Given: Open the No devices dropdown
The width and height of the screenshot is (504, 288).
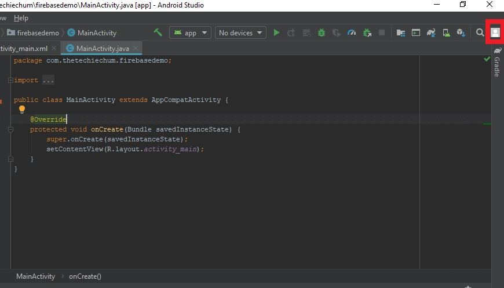Looking at the screenshot, I should click(x=240, y=33).
